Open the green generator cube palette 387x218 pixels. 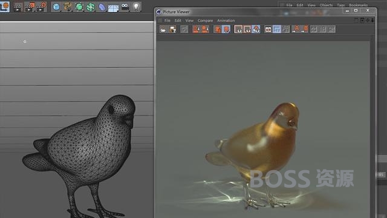click(x=79, y=7)
